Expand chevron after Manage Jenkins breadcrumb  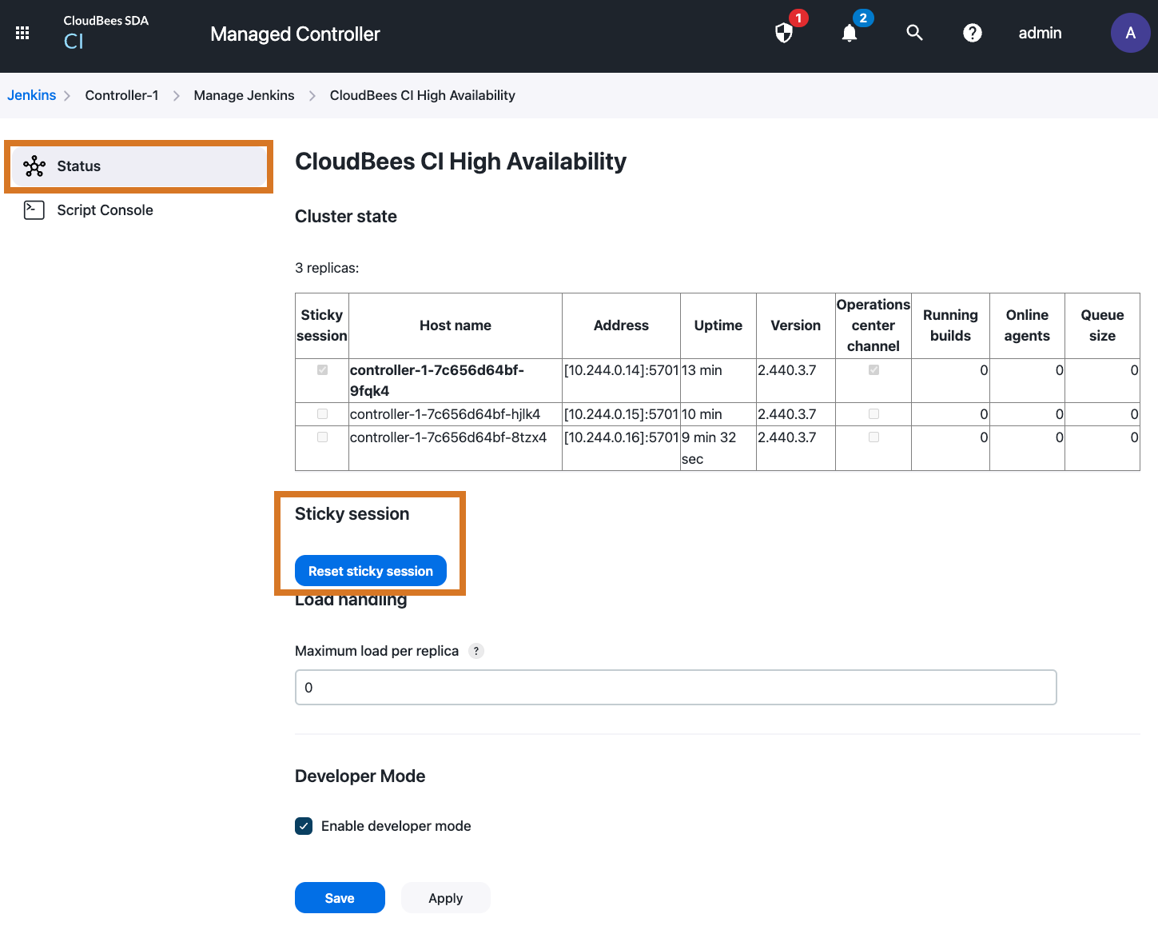click(x=312, y=96)
